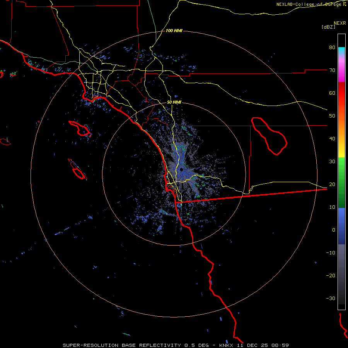Select the 60 dBZ scale value
The image size is (348, 348).
click(x=332, y=93)
